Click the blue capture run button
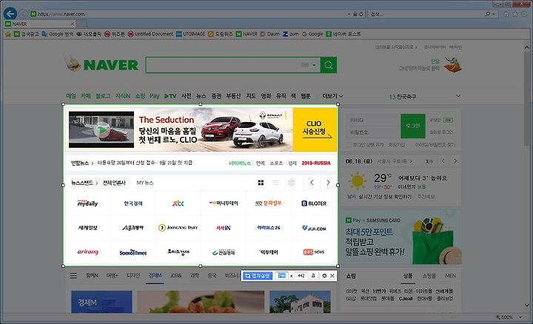Viewport: 533px width, 324px height. tap(258, 276)
